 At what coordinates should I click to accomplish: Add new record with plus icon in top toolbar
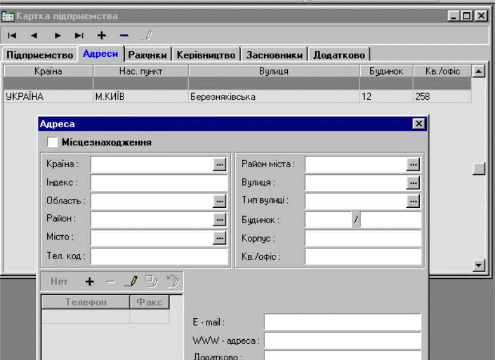click(102, 35)
